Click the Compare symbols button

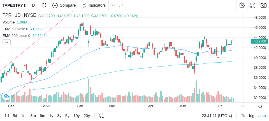tap(64, 5)
